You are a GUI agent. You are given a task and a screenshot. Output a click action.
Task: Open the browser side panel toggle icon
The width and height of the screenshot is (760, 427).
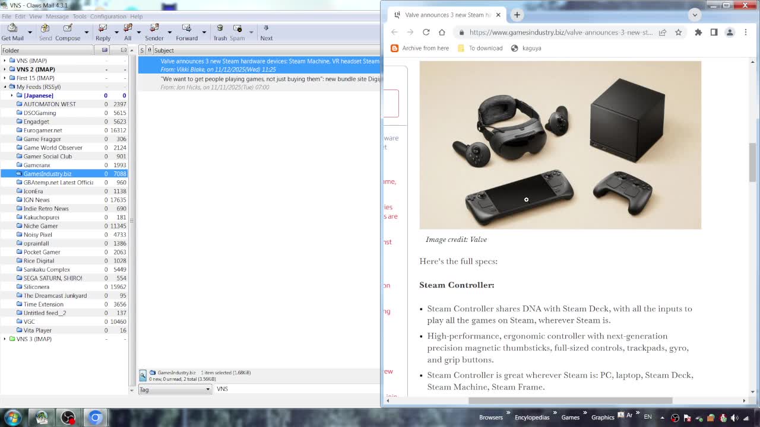(x=714, y=33)
